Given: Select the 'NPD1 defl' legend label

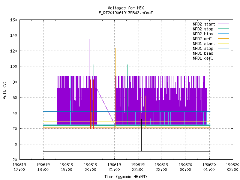Looking at the screenshot, I should click(x=203, y=58).
